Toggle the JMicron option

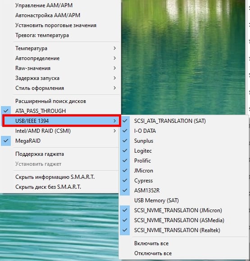(x=184, y=171)
